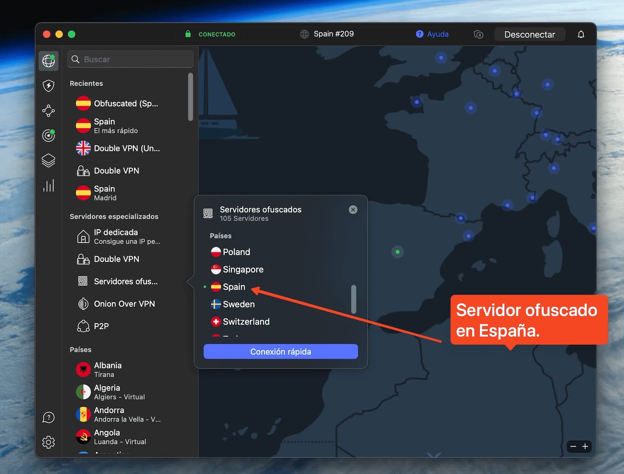
Task: Open the Ayuda help link
Action: point(438,34)
